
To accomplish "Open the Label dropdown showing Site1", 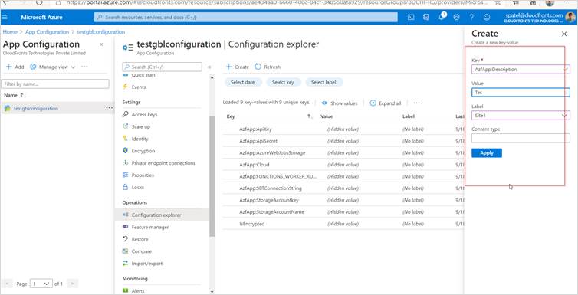I will 521,116.
